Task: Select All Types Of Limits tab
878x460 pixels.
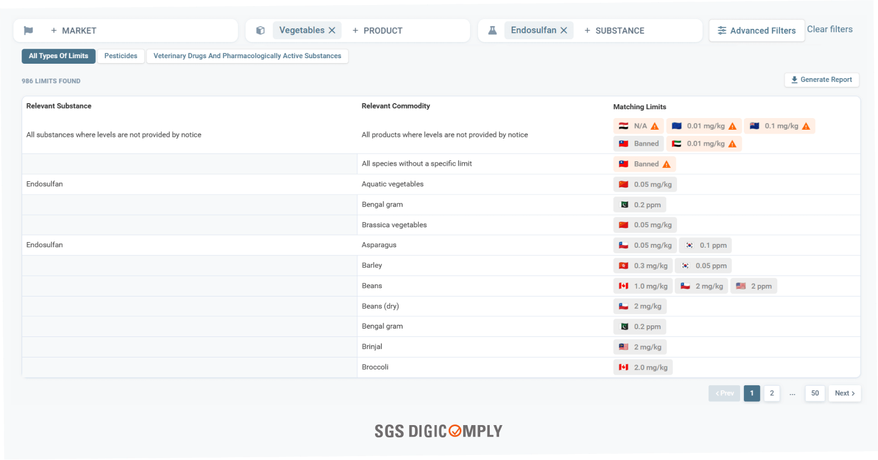Action: [59, 56]
